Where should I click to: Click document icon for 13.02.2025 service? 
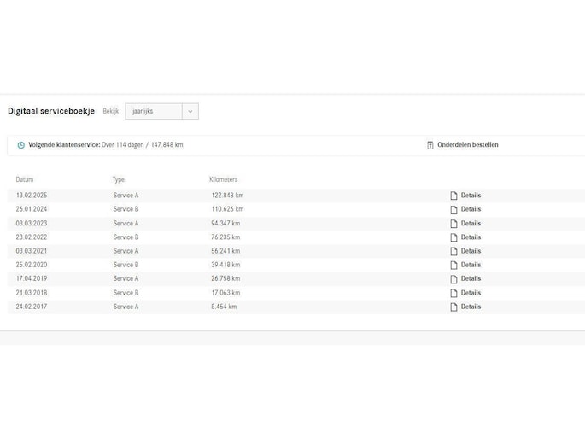tap(453, 196)
